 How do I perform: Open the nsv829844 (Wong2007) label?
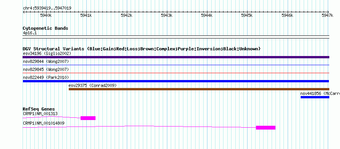click(46, 62)
